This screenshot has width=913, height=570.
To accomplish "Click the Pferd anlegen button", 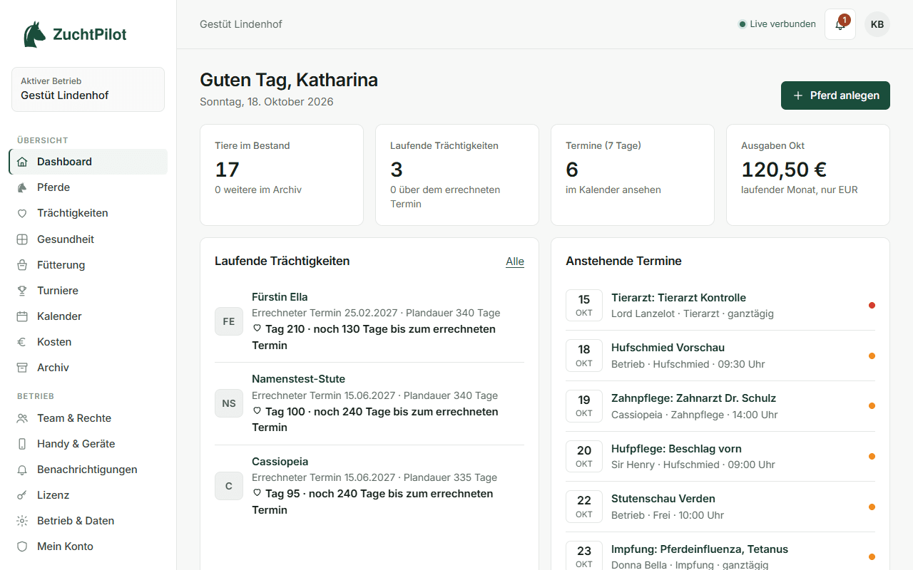I will click(835, 95).
